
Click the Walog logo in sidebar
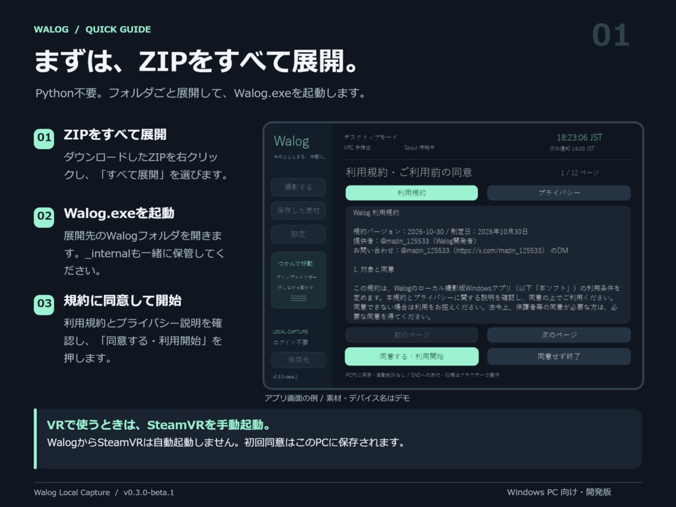click(291, 141)
